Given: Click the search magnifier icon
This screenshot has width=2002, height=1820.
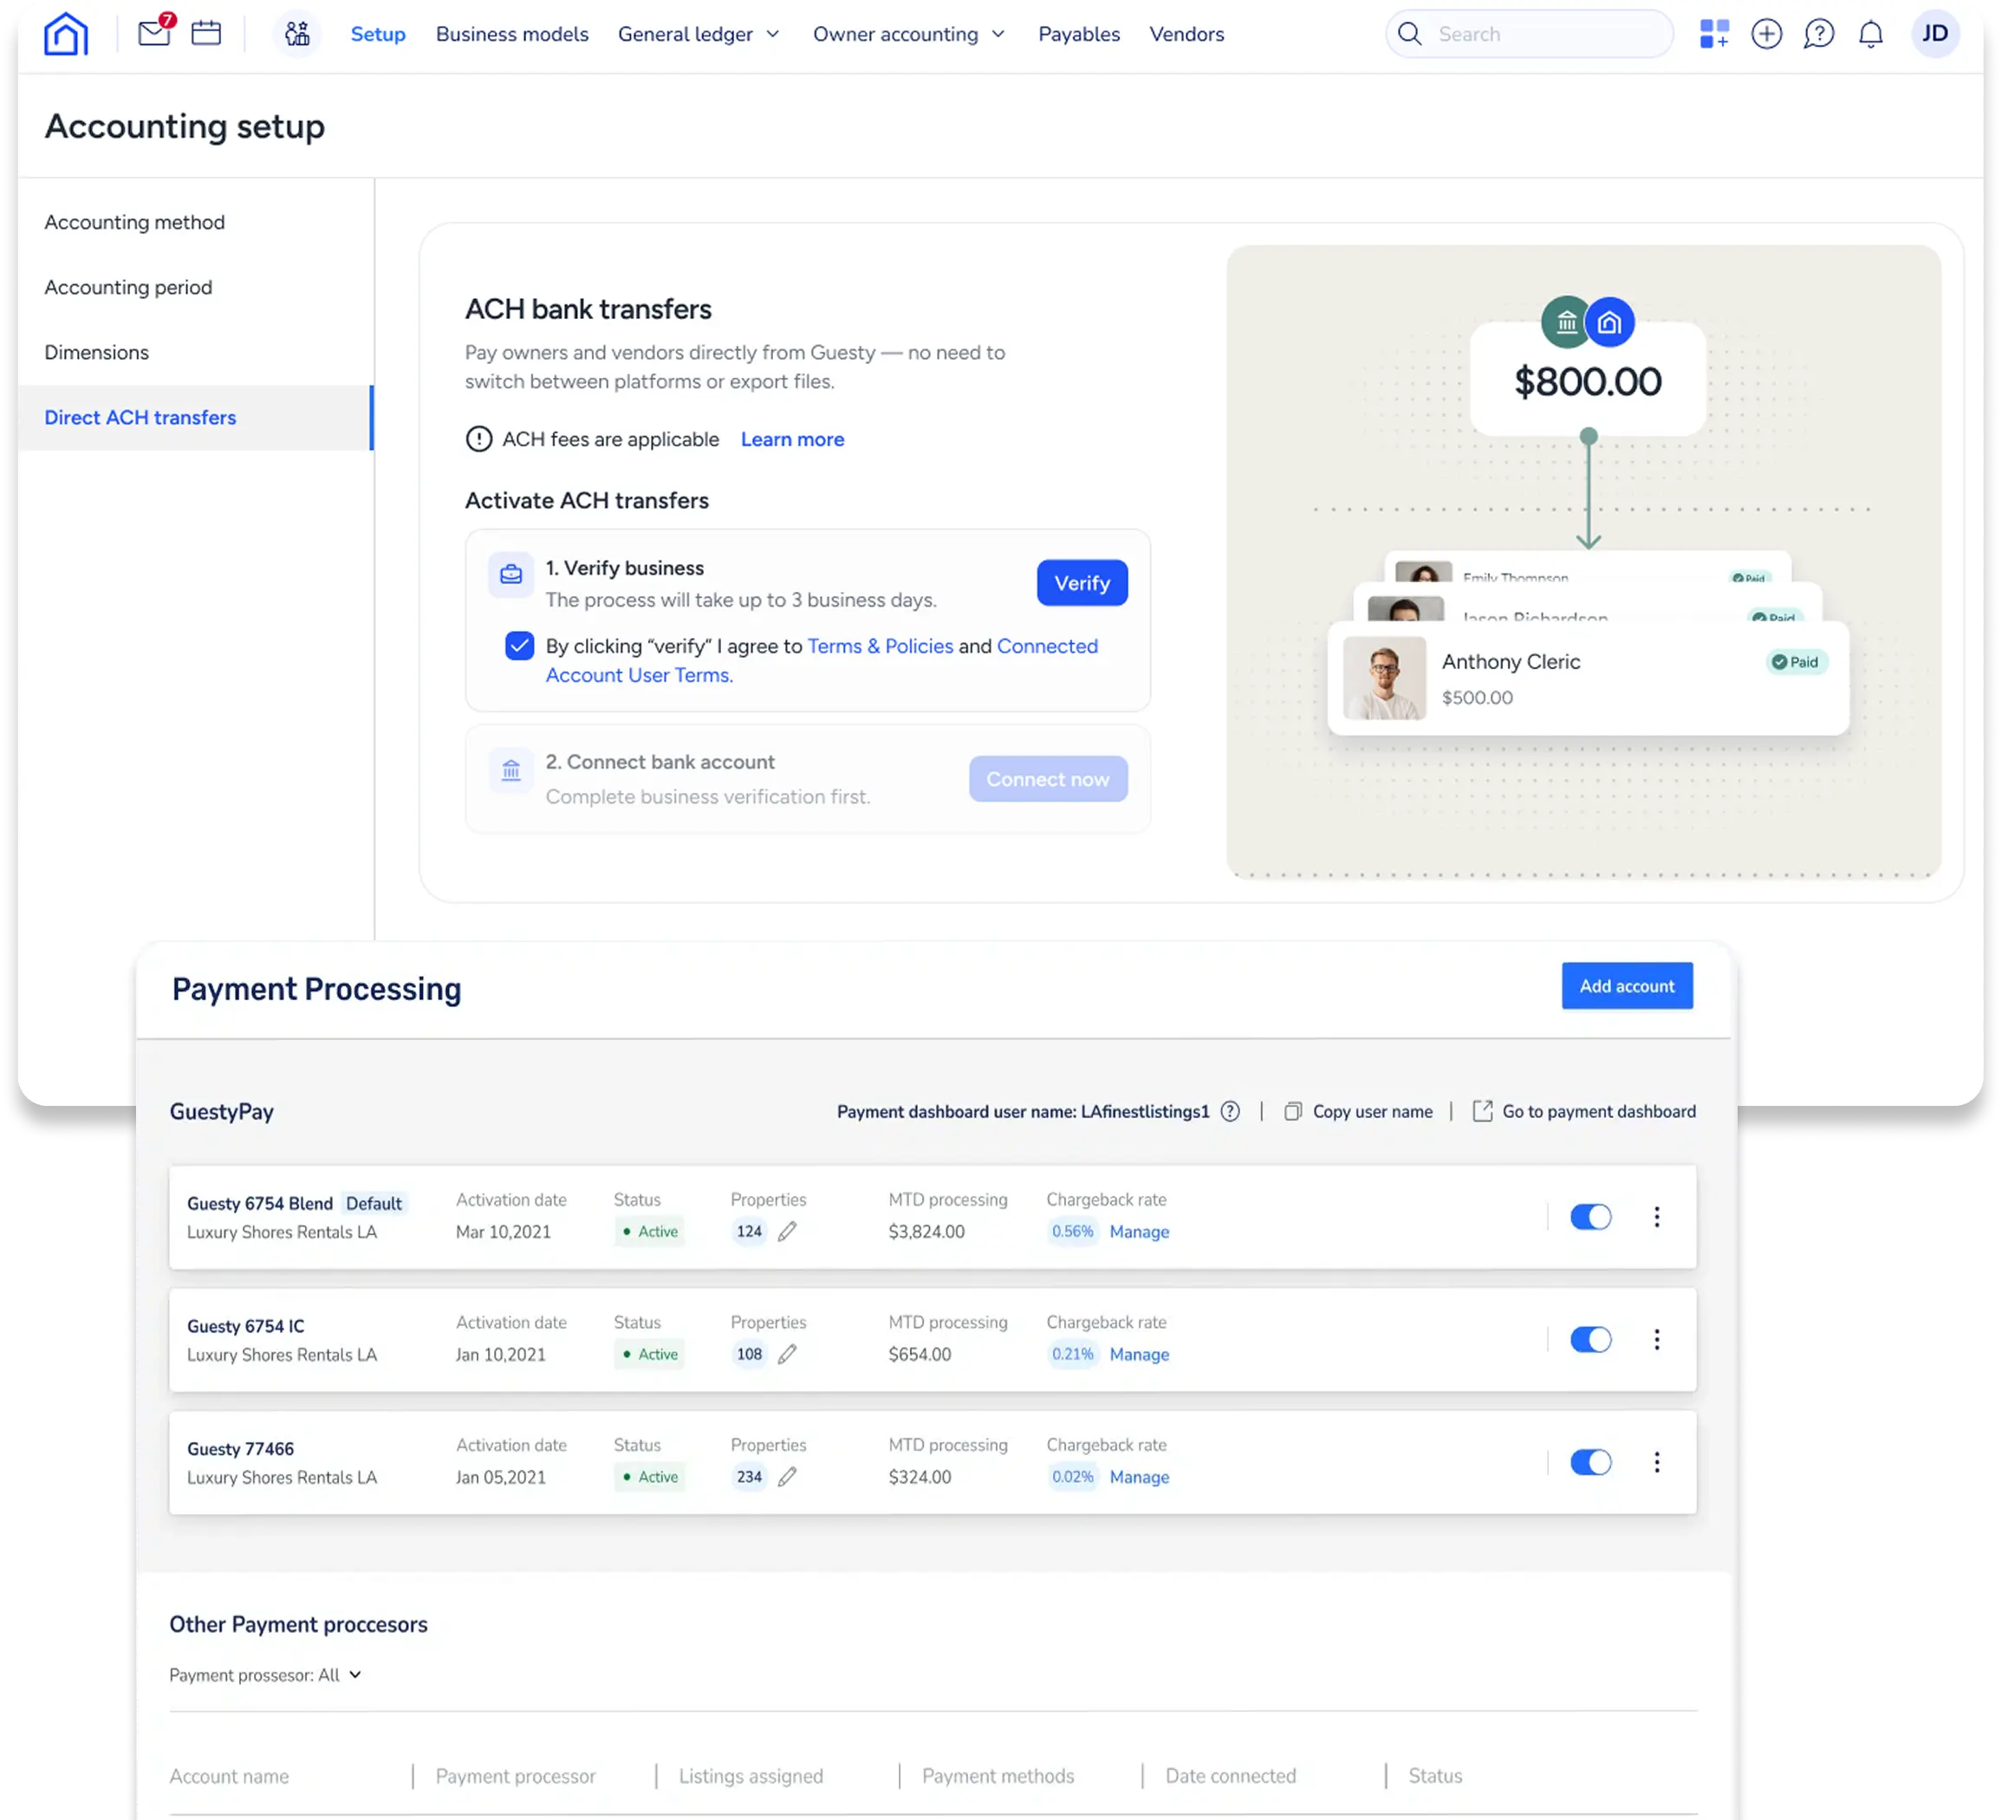Looking at the screenshot, I should pyautogui.click(x=1409, y=34).
